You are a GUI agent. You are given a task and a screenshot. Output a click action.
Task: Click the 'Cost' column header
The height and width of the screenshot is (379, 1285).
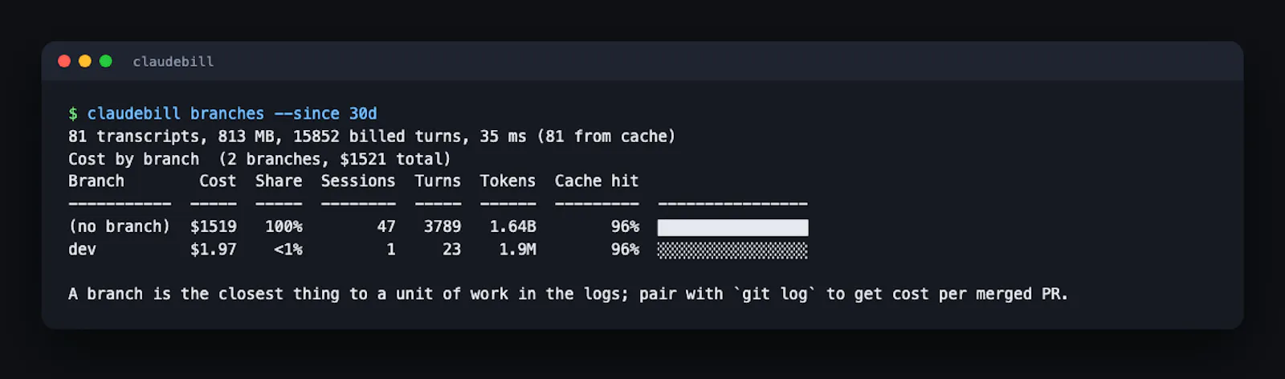point(218,181)
